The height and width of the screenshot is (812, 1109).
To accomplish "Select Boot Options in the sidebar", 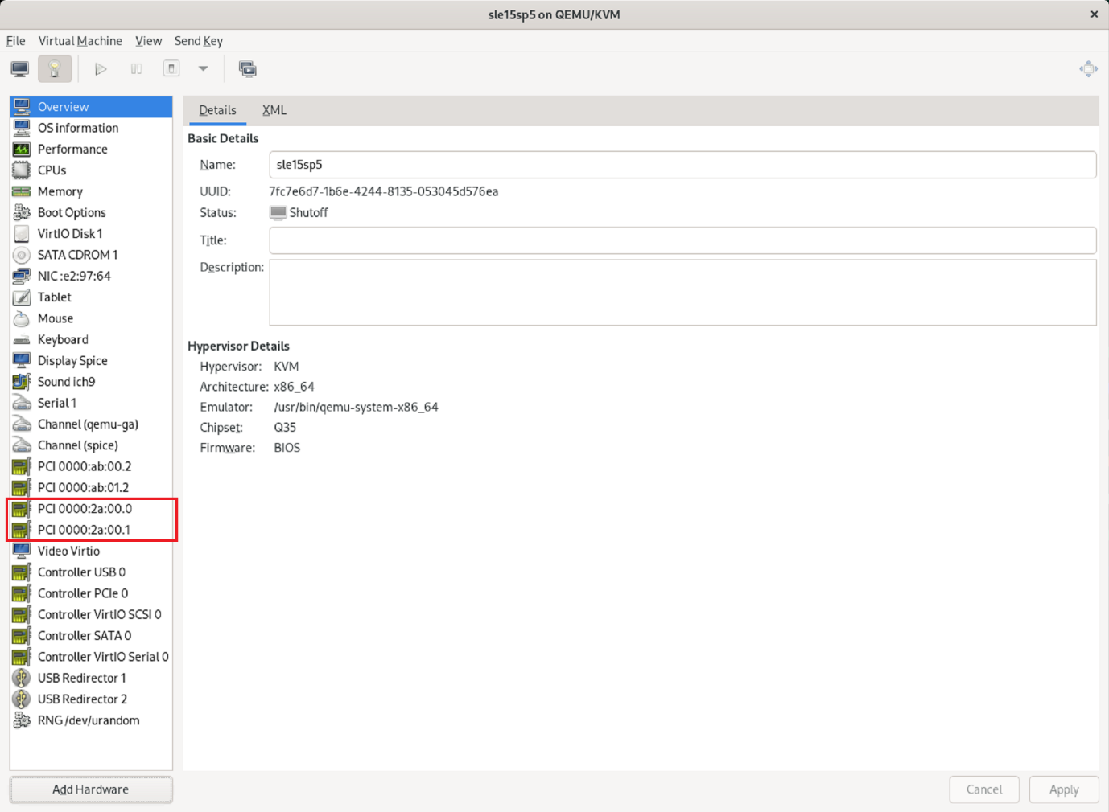I will pos(72,212).
